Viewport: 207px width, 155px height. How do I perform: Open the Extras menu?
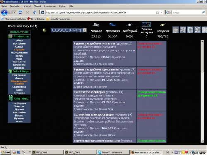coord(62,6)
